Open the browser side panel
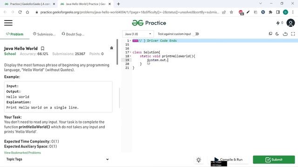 (278, 12)
